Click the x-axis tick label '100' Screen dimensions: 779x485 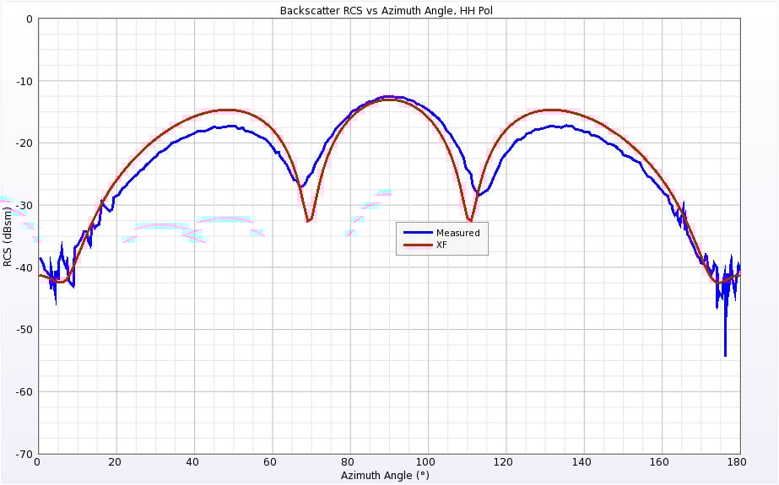tap(426, 462)
